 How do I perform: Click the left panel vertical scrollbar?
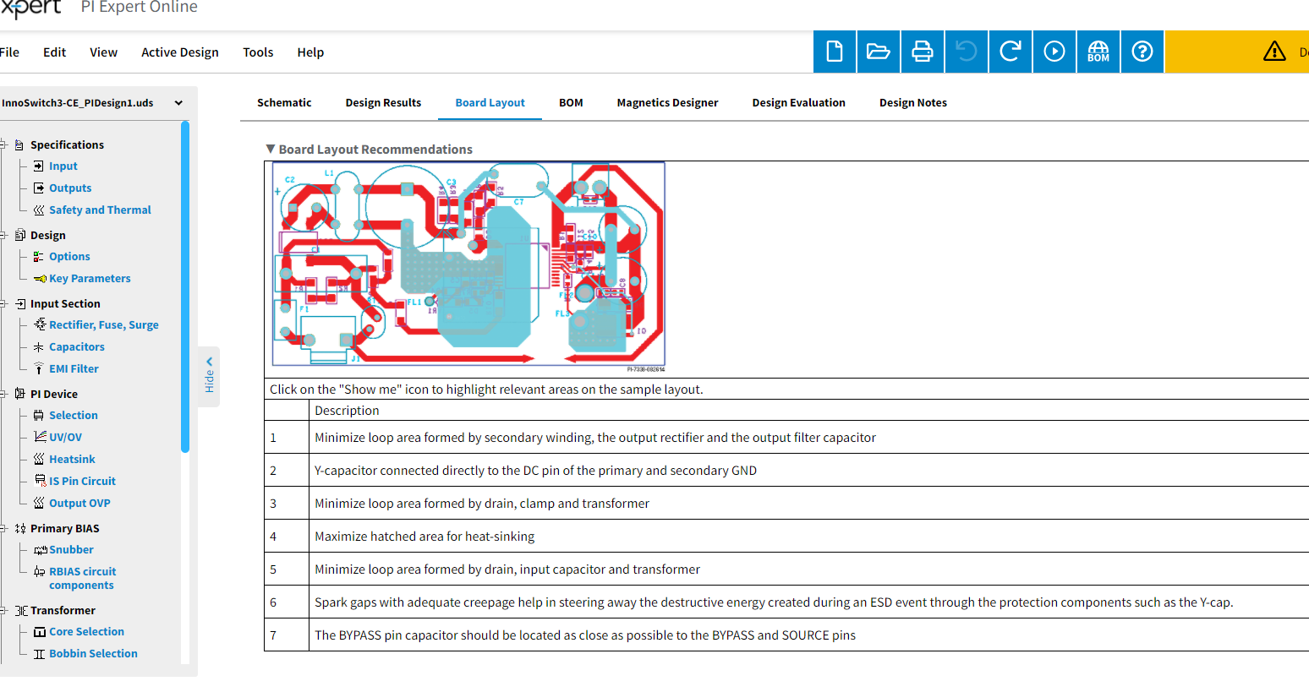[185, 287]
